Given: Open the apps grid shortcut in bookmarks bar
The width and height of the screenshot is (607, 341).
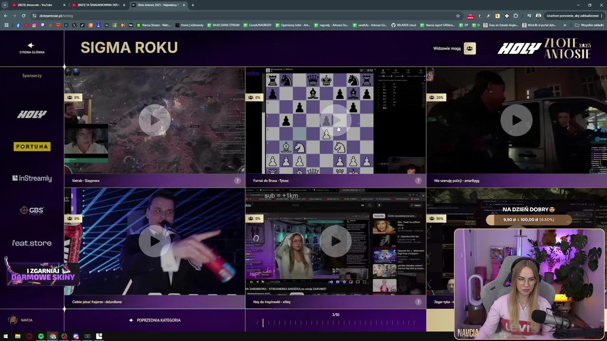Looking at the screenshot, I should tap(6, 25).
